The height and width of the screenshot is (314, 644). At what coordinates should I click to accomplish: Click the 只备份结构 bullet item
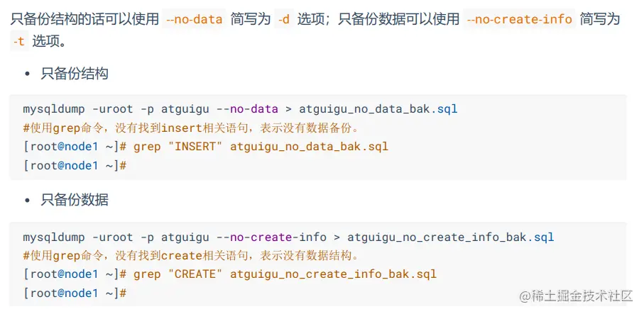(x=75, y=74)
